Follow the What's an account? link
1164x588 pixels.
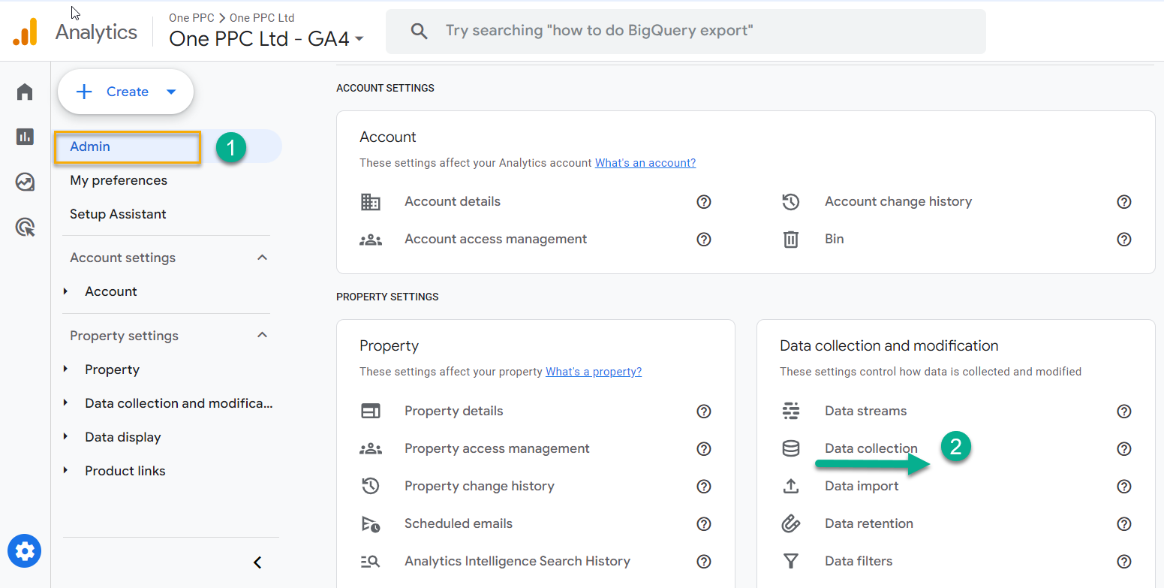(x=645, y=162)
